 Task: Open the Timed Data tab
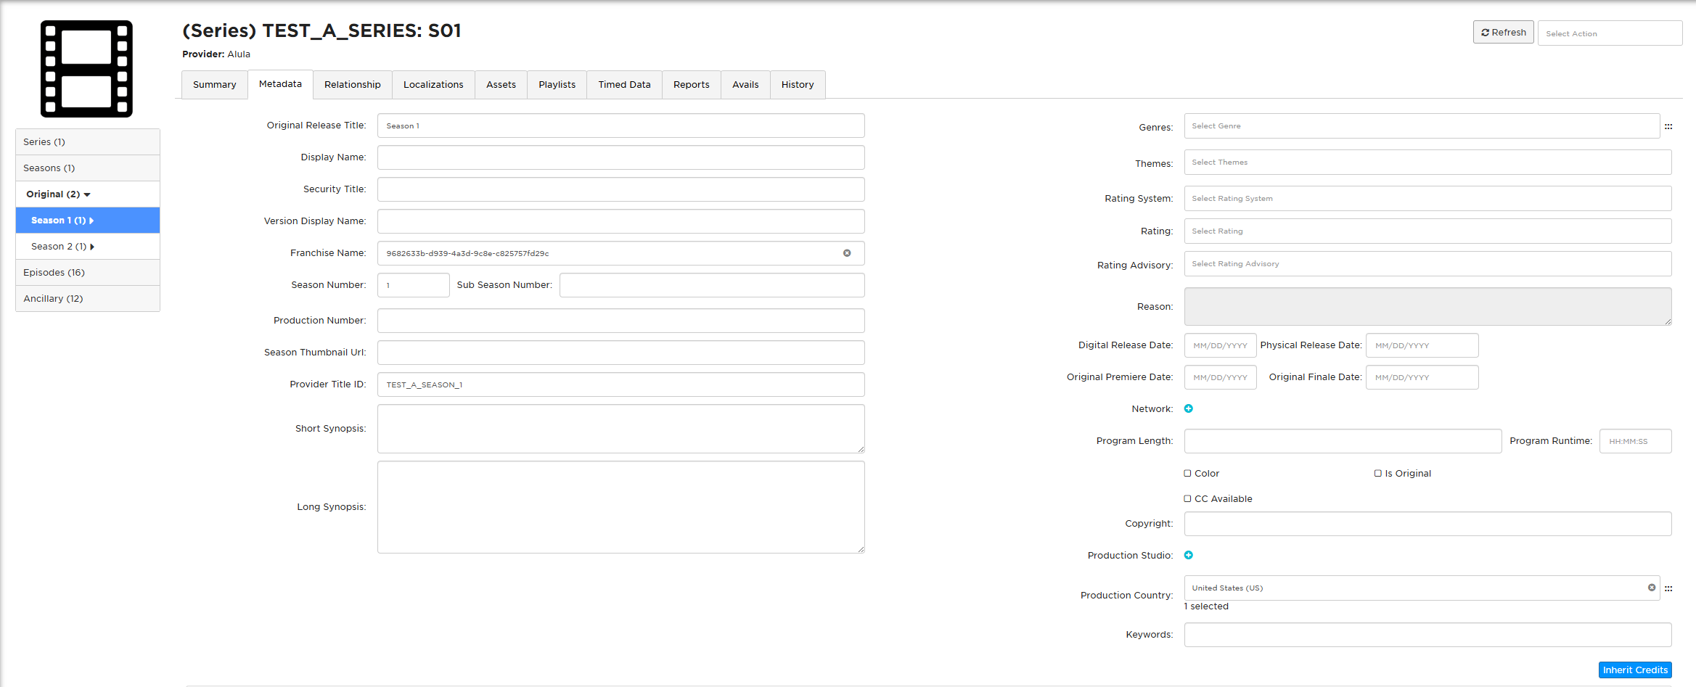tap(625, 85)
